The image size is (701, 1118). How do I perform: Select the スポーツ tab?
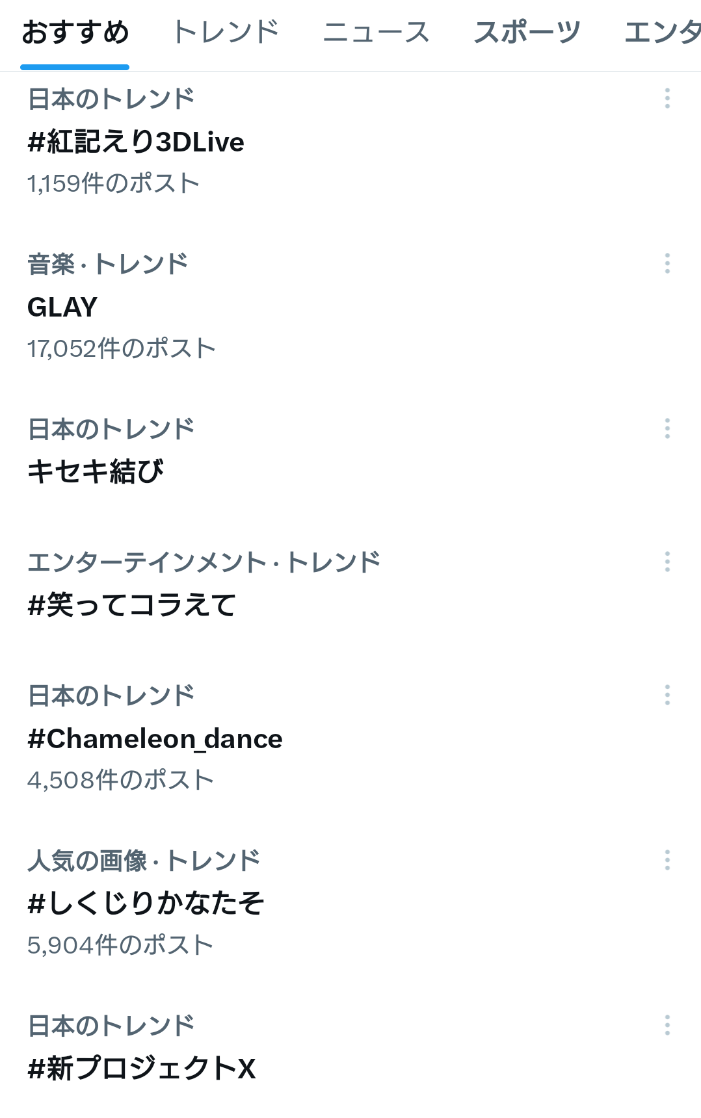click(x=527, y=32)
